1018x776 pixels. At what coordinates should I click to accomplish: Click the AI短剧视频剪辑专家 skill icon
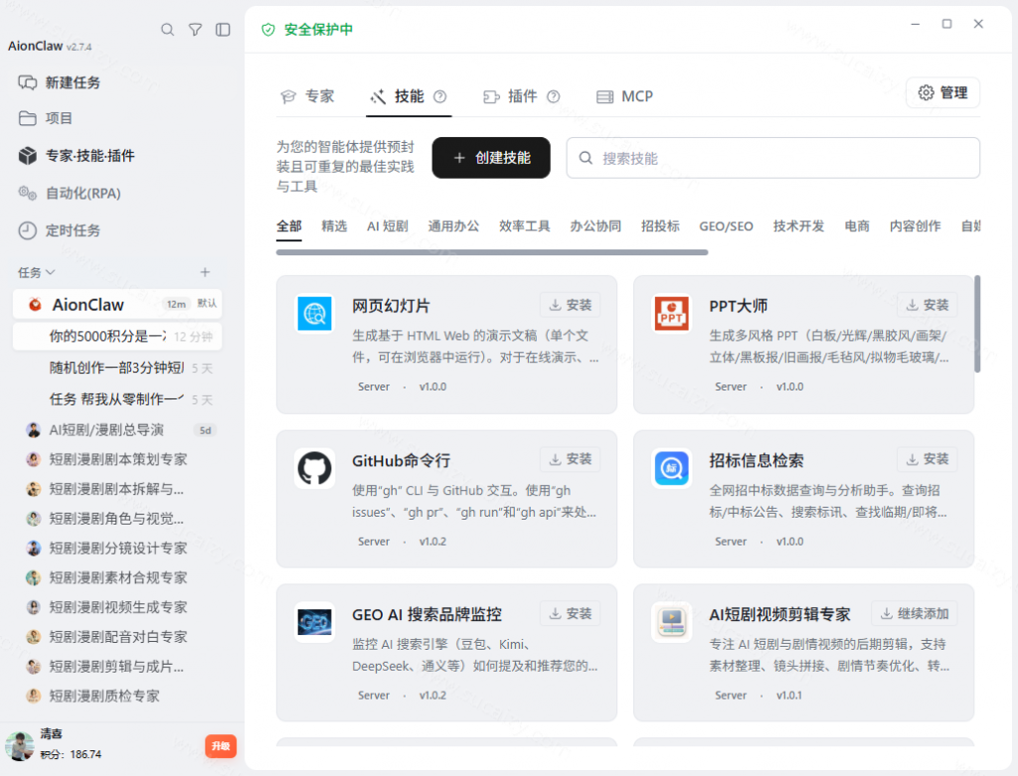click(672, 622)
